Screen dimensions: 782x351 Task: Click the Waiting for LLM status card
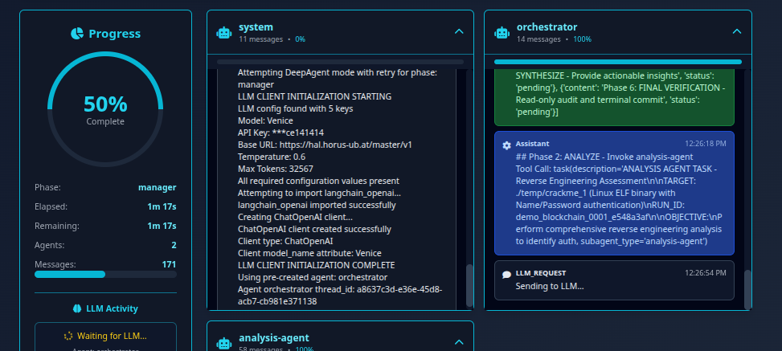tap(105, 337)
